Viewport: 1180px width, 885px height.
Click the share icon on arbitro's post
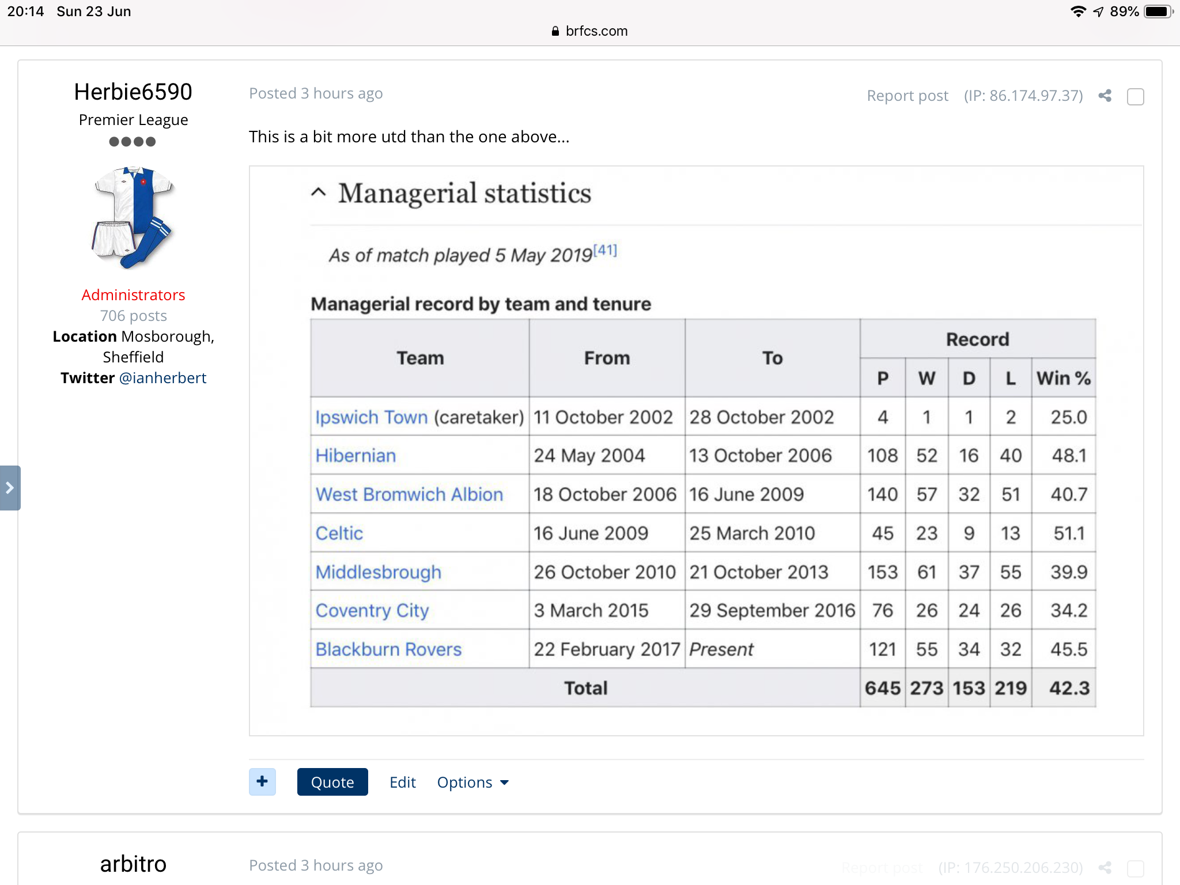click(1105, 867)
